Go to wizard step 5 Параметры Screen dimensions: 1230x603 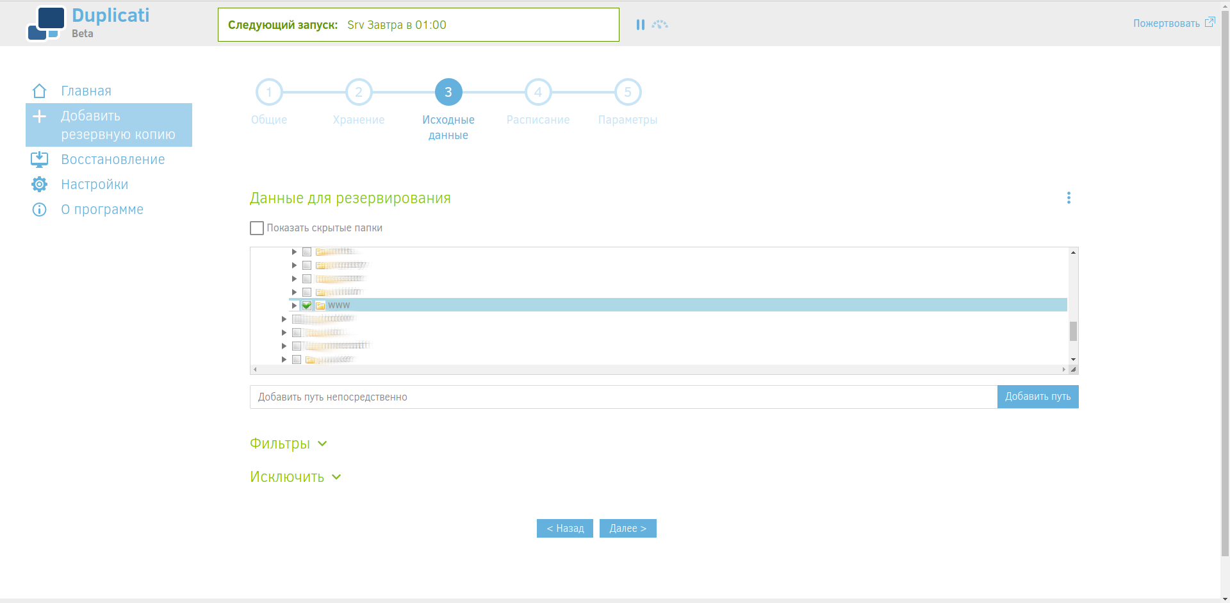click(628, 92)
